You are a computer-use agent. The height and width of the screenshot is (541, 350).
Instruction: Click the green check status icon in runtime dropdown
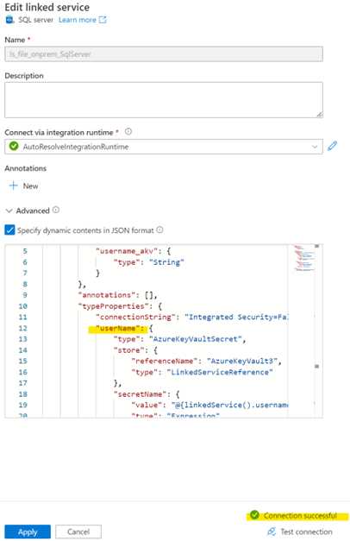tap(14, 147)
